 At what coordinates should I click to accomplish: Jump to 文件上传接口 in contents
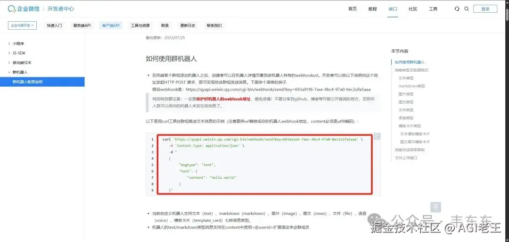coord(406,158)
